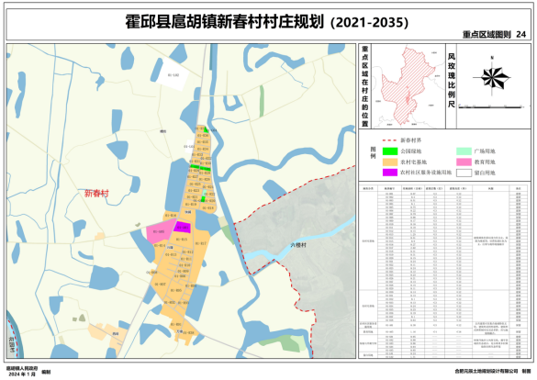Click the pink 教育用地 legend swatch
The width and height of the screenshot is (537, 380).
point(464,162)
